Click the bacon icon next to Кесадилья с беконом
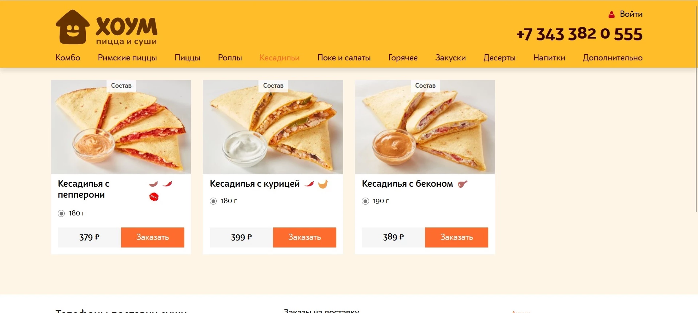Image resolution: width=698 pixels, height=313 pixels. (x=462, y=184)
